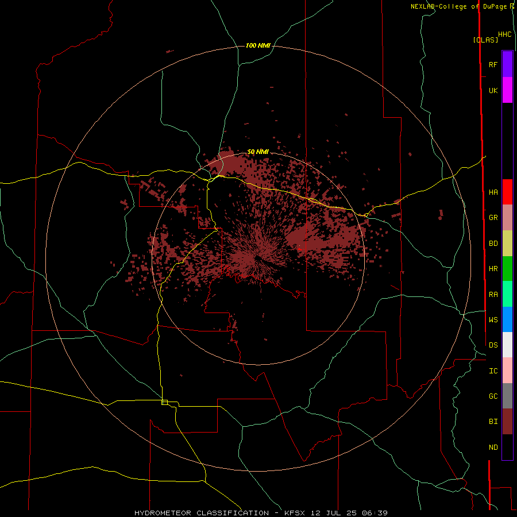Viewport: 517px width, 517px height.
Task: Click the HHC product label
Action: point(504,34)
